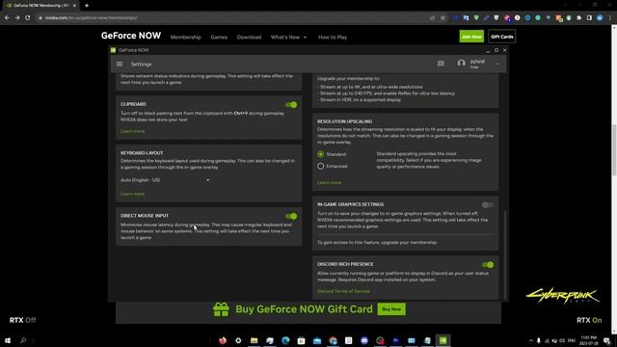Click the Gift Cards button
This screenshot has height=347, width=617.
501,37
